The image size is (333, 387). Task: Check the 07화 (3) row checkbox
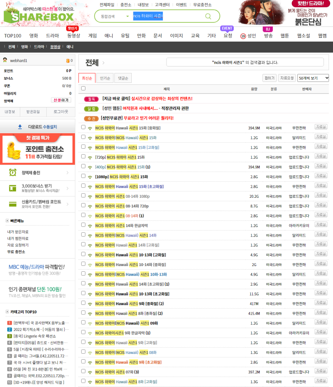(x=83, y=371)
